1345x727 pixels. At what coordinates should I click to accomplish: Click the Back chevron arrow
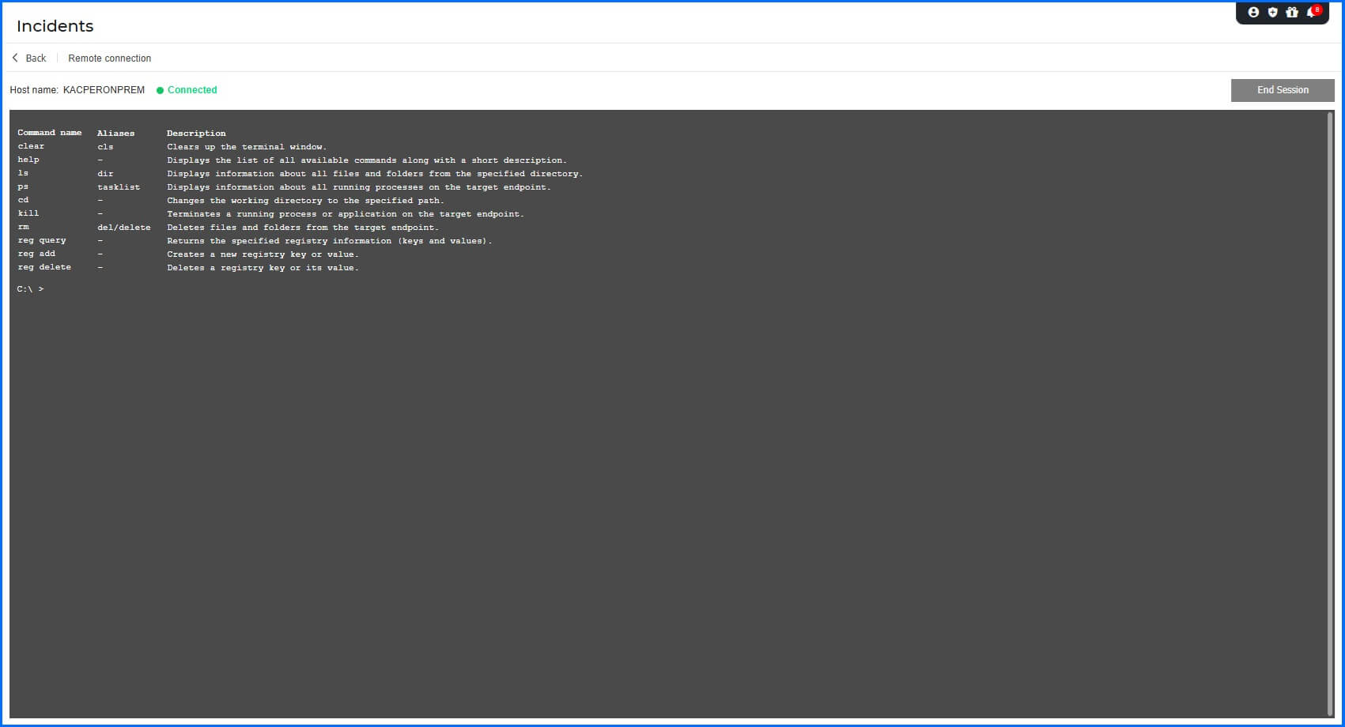(x=15, y=58)
